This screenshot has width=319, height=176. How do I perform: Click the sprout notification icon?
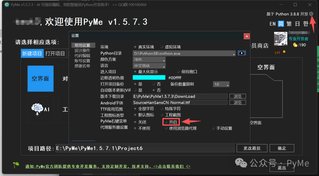[x=16, y=164]
